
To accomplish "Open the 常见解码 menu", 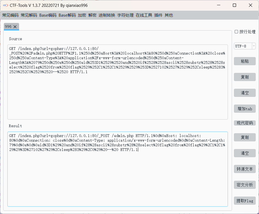I will pos(29,15).
